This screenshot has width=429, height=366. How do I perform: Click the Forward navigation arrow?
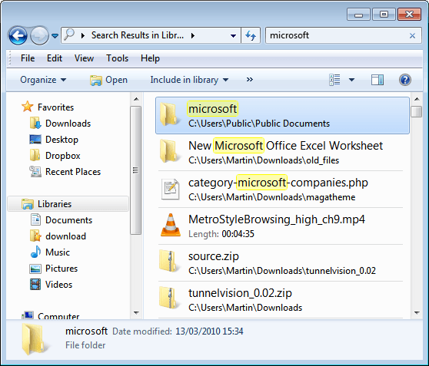[x=39, y=35]
